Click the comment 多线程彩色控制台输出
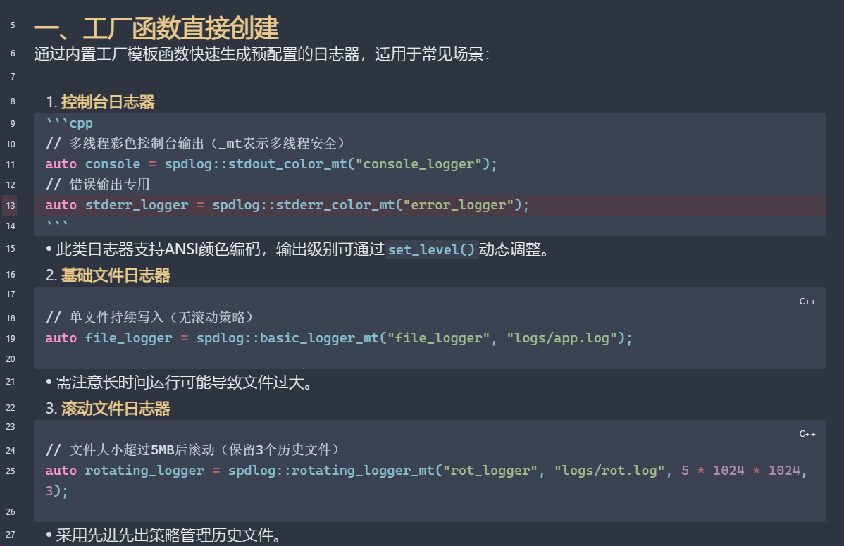The height and width of the screenshot is (546, 844). (x=195, y=143)
